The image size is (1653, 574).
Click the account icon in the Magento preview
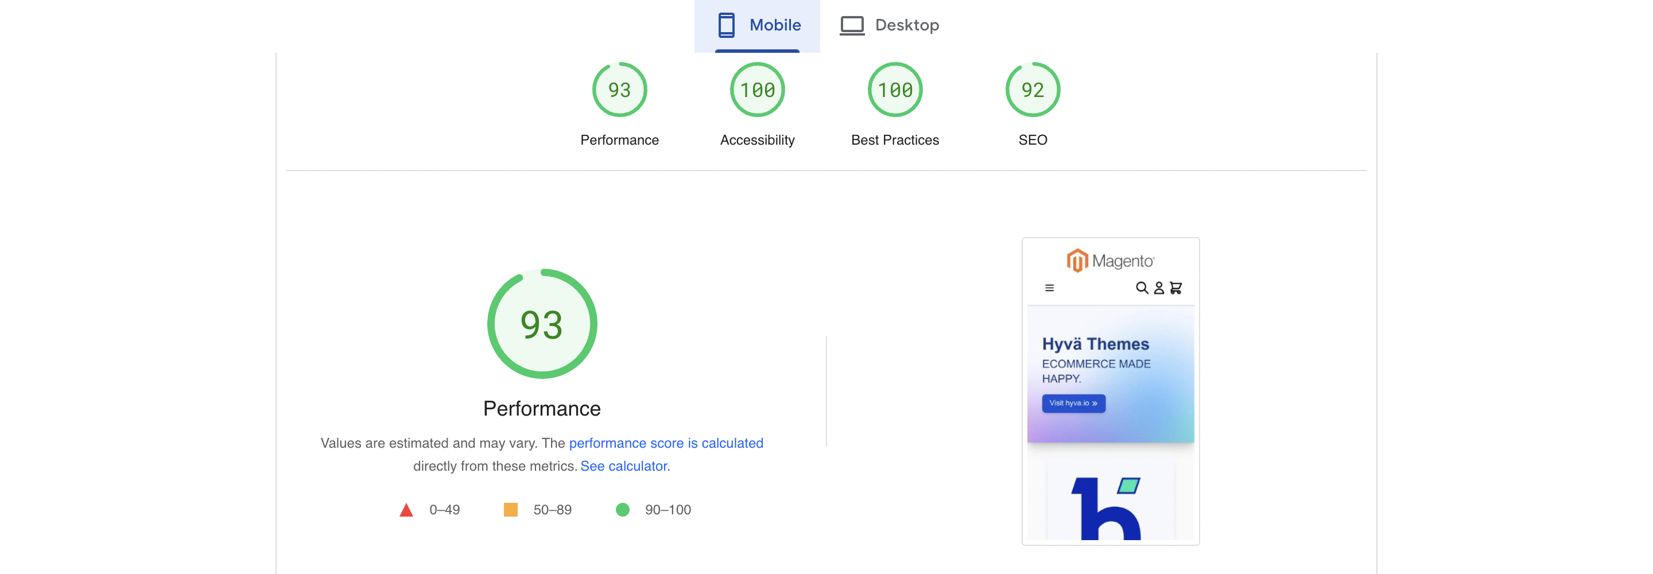click(1158, 289)
